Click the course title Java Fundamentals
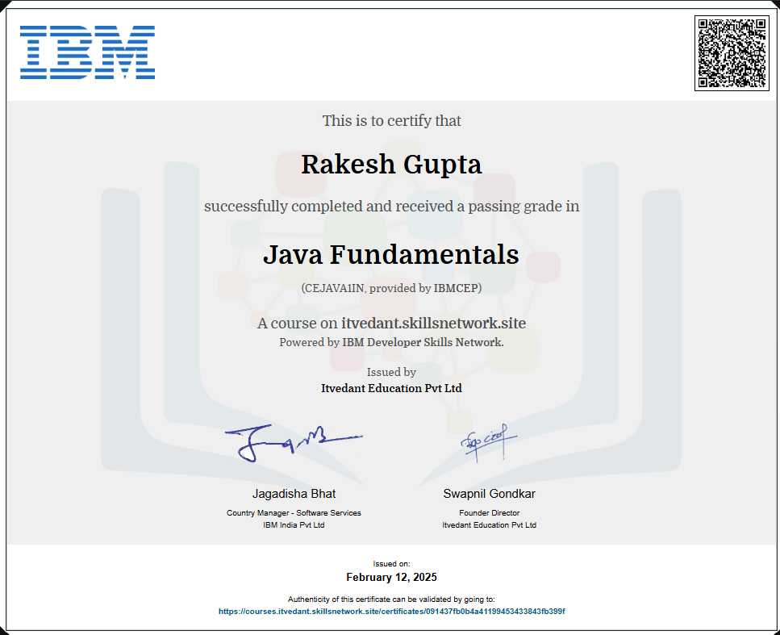 click(391, 254)
